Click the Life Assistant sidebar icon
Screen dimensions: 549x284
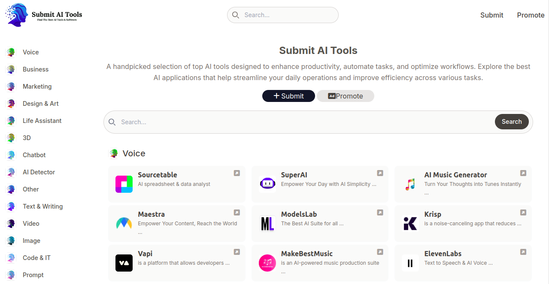pyautogui.click(x=10, y=121)
